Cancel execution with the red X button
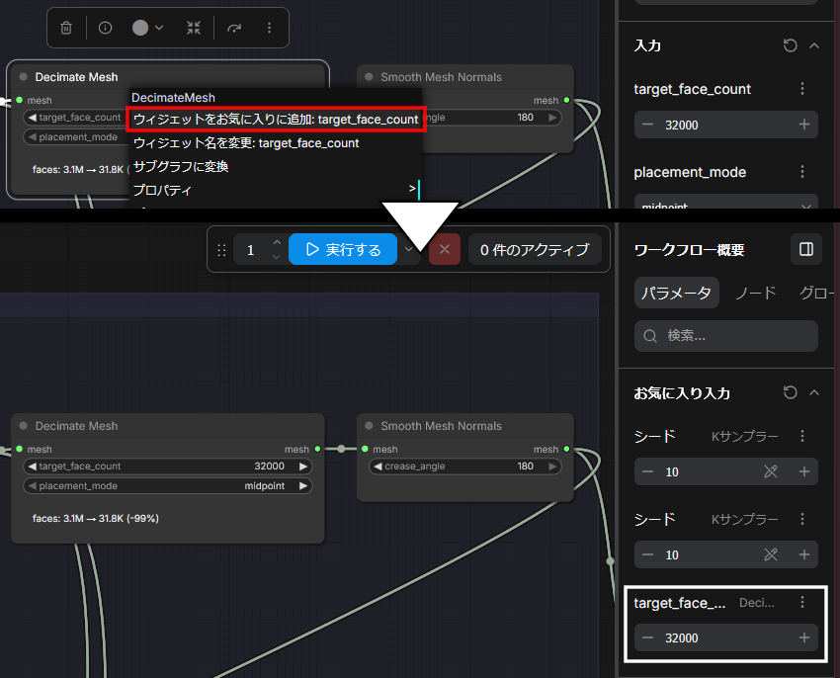Screen dimensions: 840x678 pyautogui.click(x=444, y=249)
